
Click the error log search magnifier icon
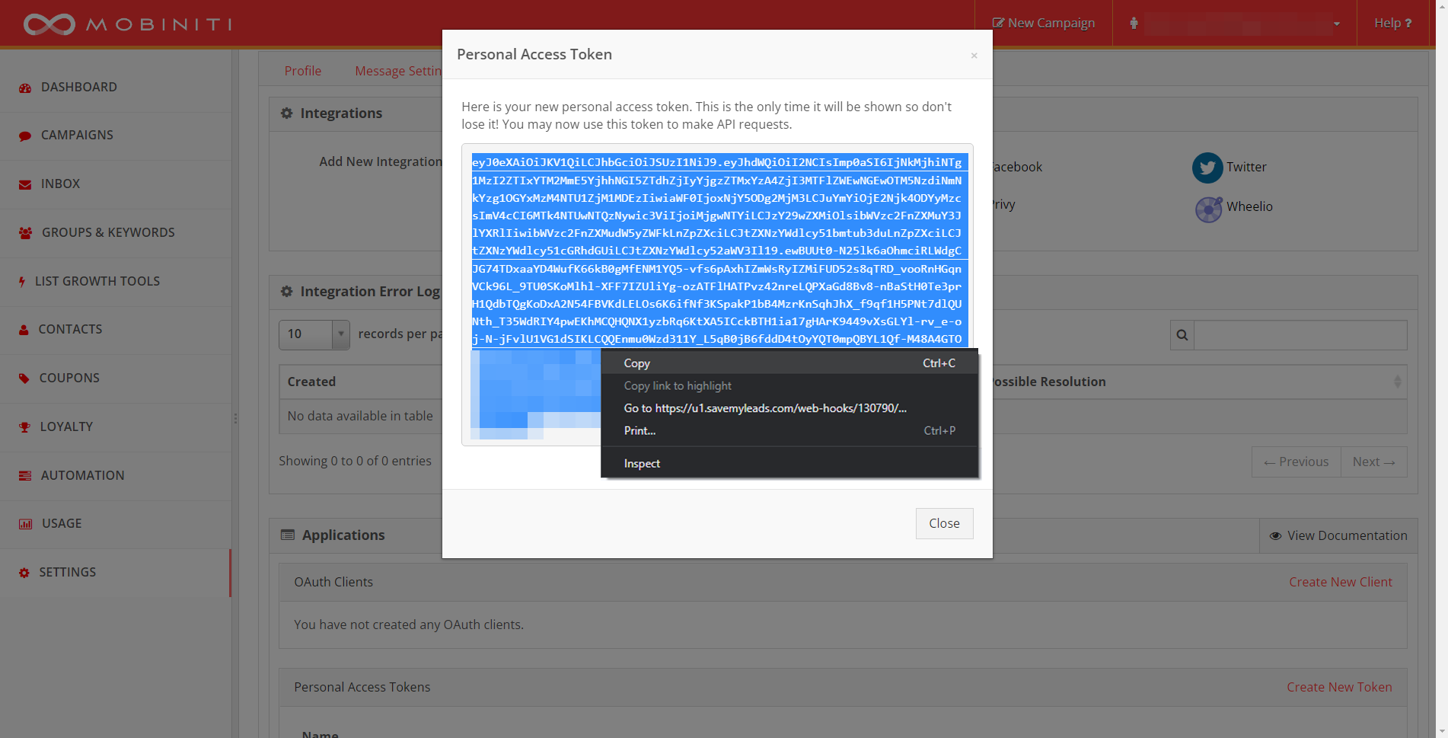1182,335
